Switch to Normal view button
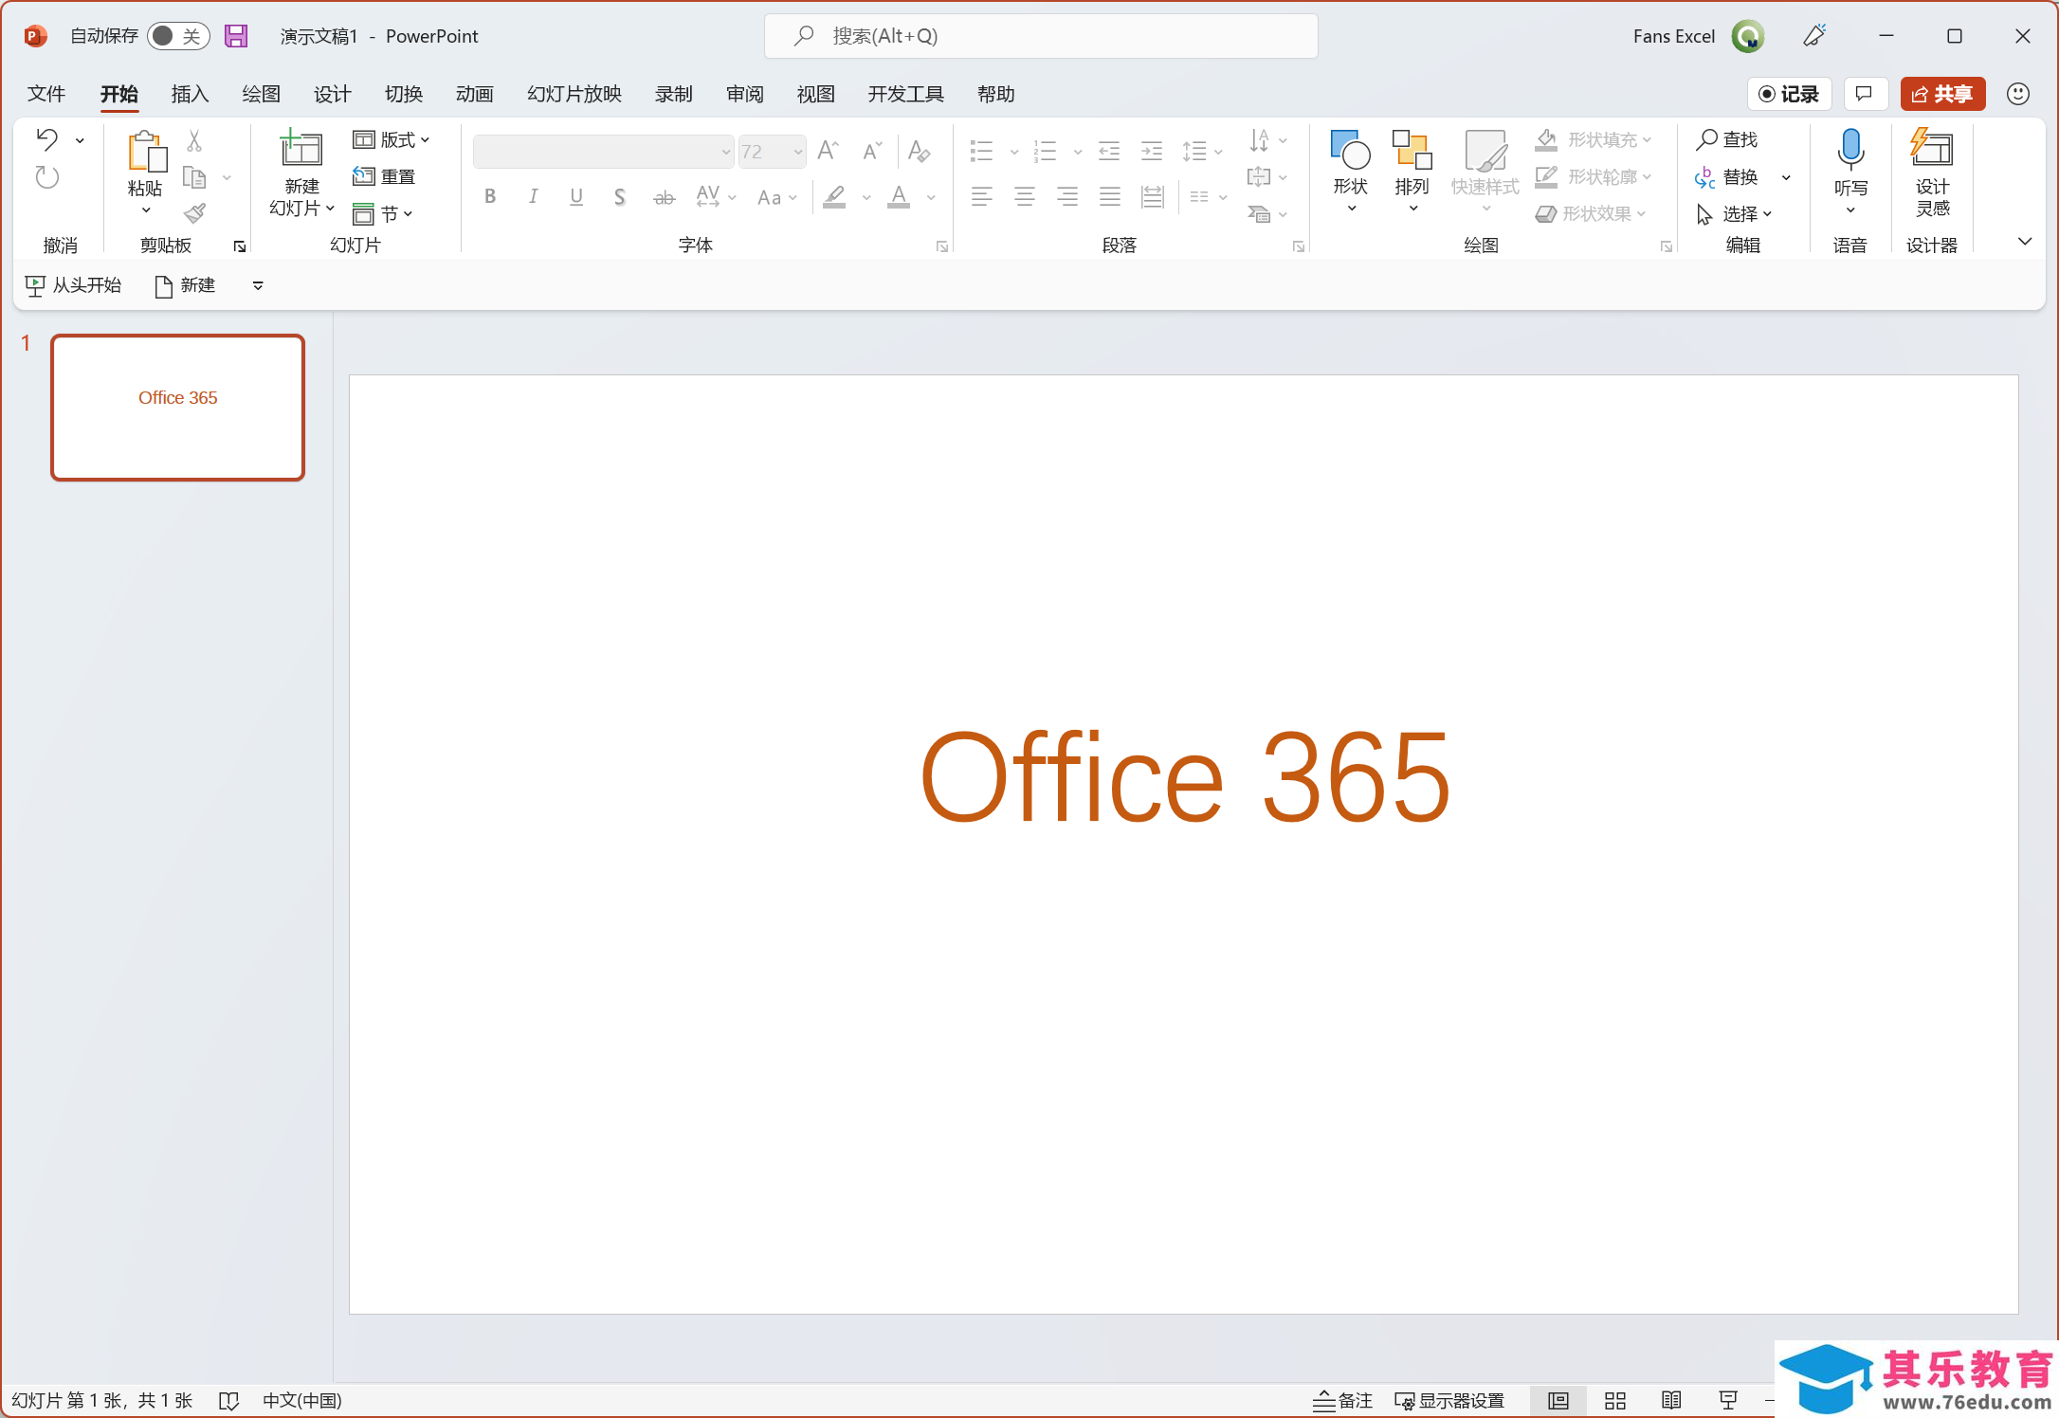The width and height of the screenshot is (2059, 1418). [x=1558, y=1400]
